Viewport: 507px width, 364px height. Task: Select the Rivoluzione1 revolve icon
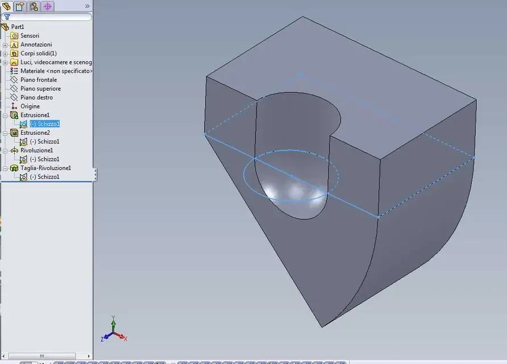coord(14,150)
